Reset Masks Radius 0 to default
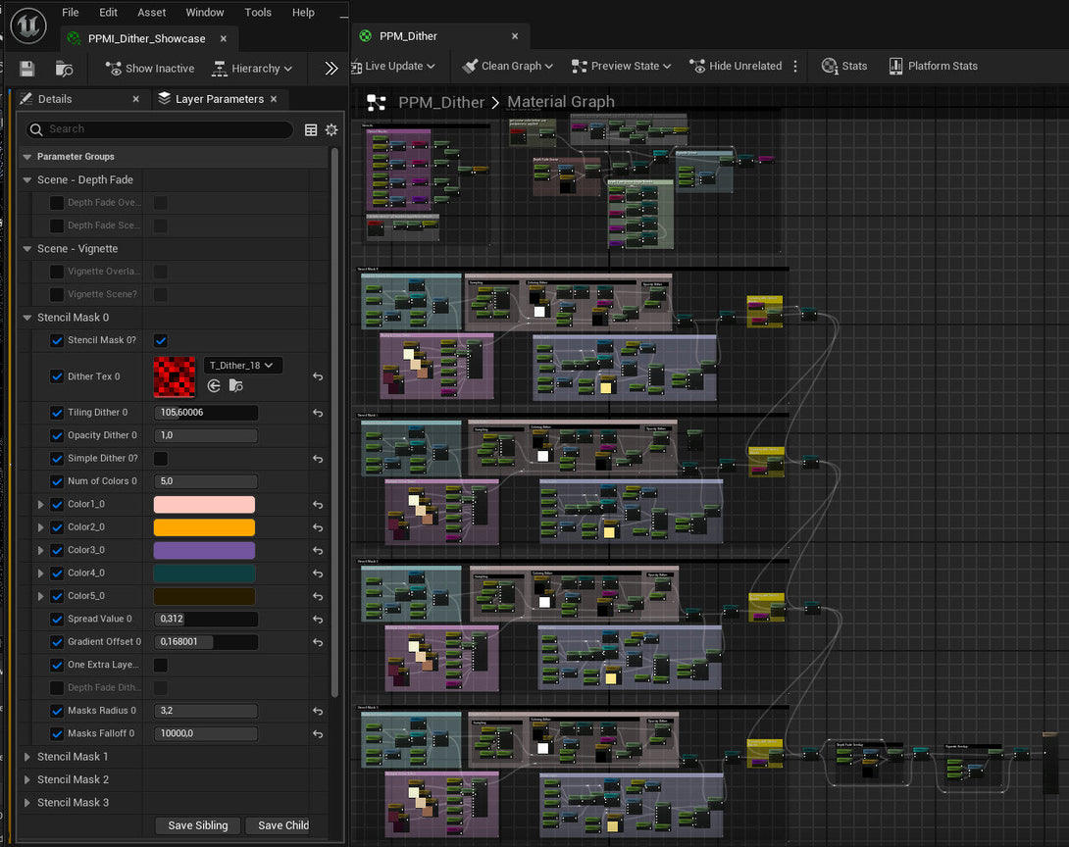Viewport: 1069px width, 847px height. click(318, 711)
